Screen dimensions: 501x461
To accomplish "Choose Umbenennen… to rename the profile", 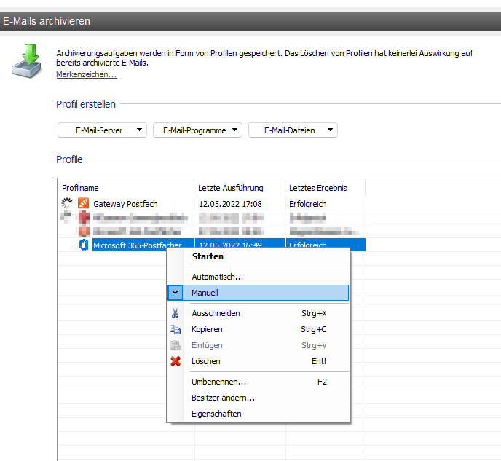I will 218,382.
